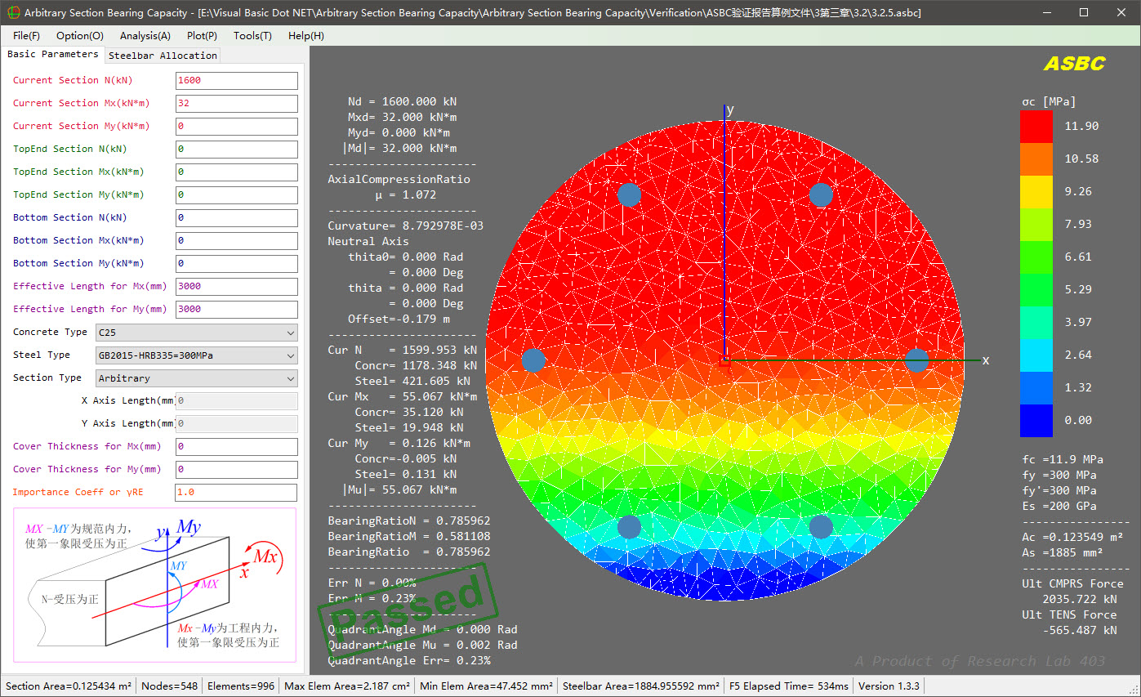Click the rightmost steel bar on the x axis

pyautogui.click(x=916, y=360)
